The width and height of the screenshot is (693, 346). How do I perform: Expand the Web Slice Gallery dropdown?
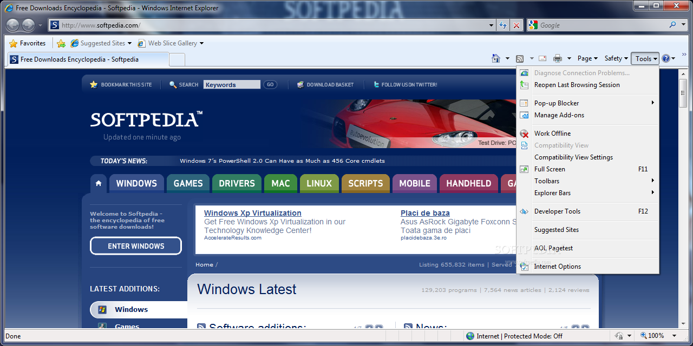(x=201, y=43)
